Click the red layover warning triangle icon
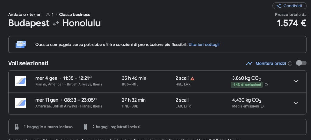The height and width of the screenshot is (140, 311). coord(192,78)
